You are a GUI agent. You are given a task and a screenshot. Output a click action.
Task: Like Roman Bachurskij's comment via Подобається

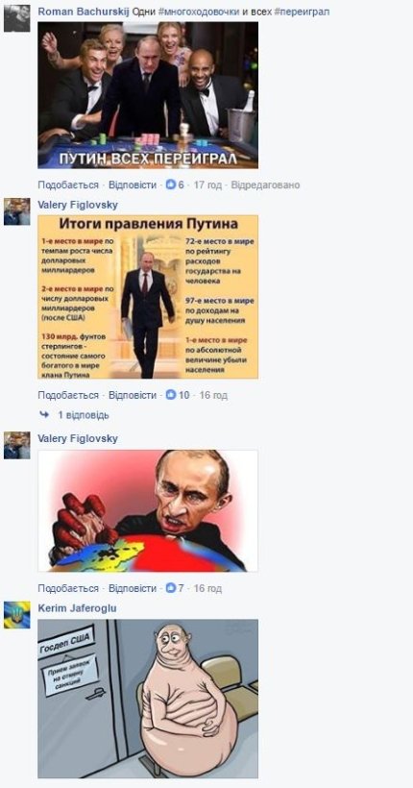click(x=68, y=185)
